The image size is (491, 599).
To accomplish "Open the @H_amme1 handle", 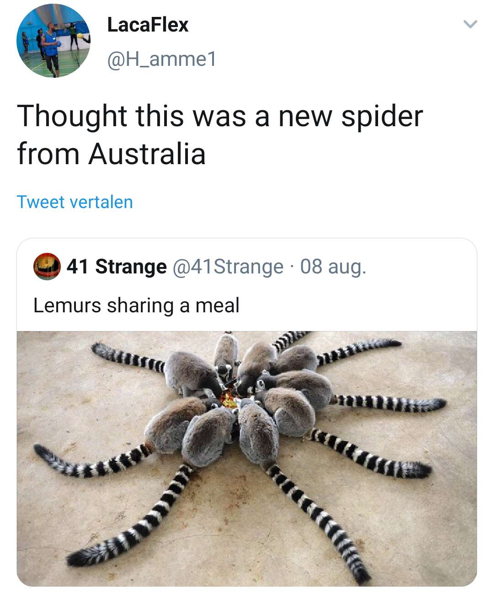I will pyautogui.click(x=161, y=59).
